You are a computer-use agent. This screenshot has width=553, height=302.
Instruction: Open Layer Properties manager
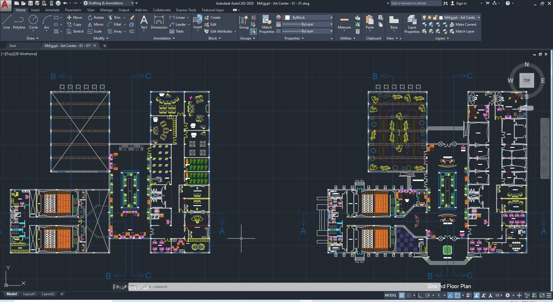[x=412, y=24]
